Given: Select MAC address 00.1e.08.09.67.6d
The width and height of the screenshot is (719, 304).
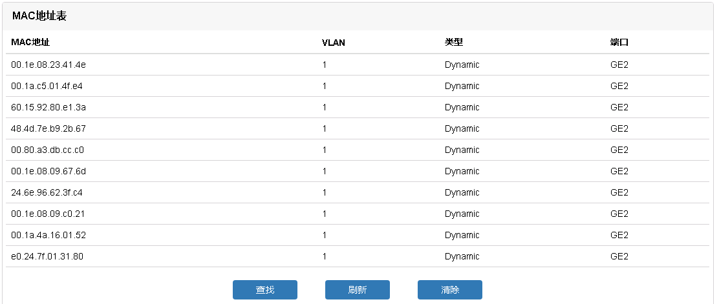Looking at the screenshot, I should point(48,171).
